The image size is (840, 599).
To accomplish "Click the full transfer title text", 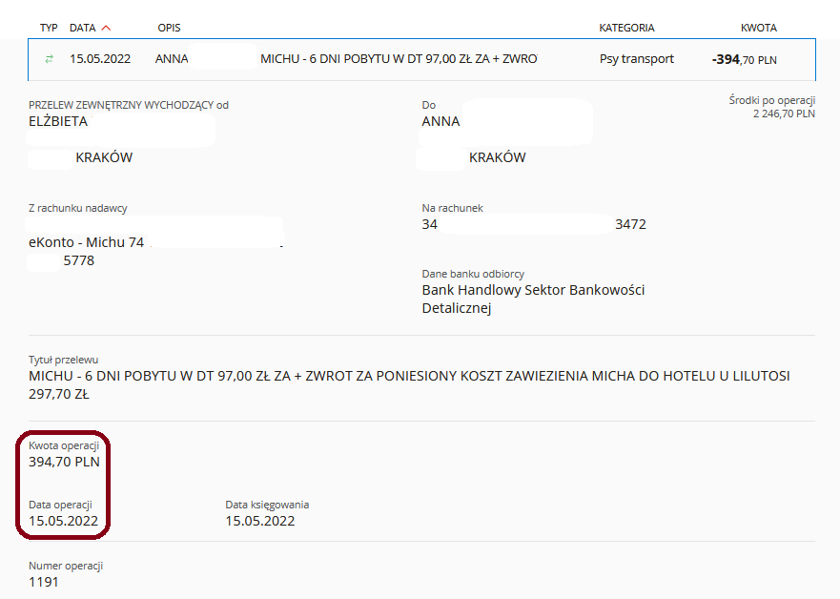I will pos(409,384).
